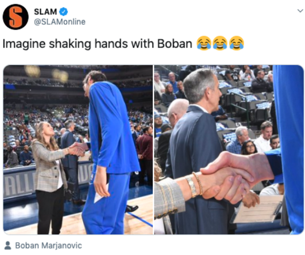This screenshot has width=305, height=255.
Task: Open the SLAM display name
Action: coord(45,12)
